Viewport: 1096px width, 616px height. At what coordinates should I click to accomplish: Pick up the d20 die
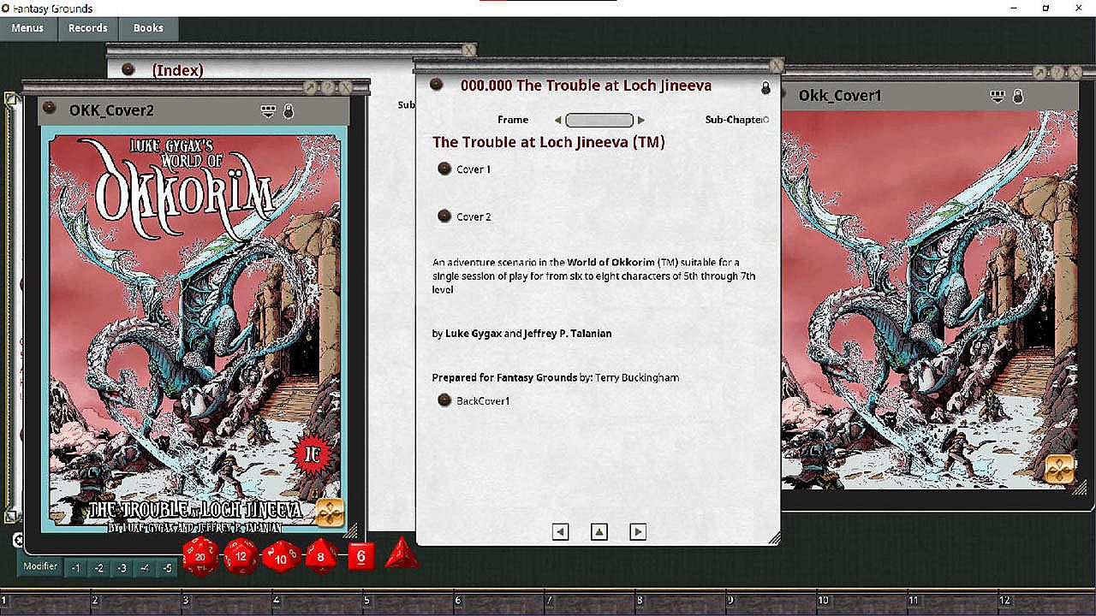200,556
